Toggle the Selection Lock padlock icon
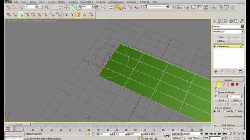Screen dimensions: 250x140 click(89, 134)
